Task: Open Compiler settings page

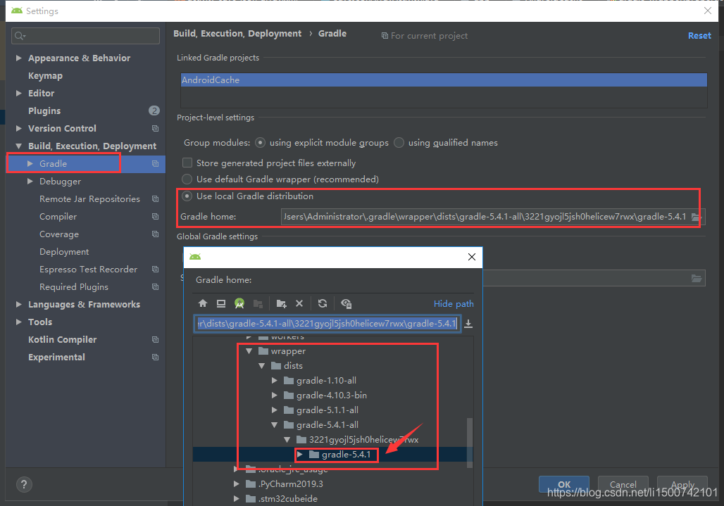Action: click(x=58, y=217)
